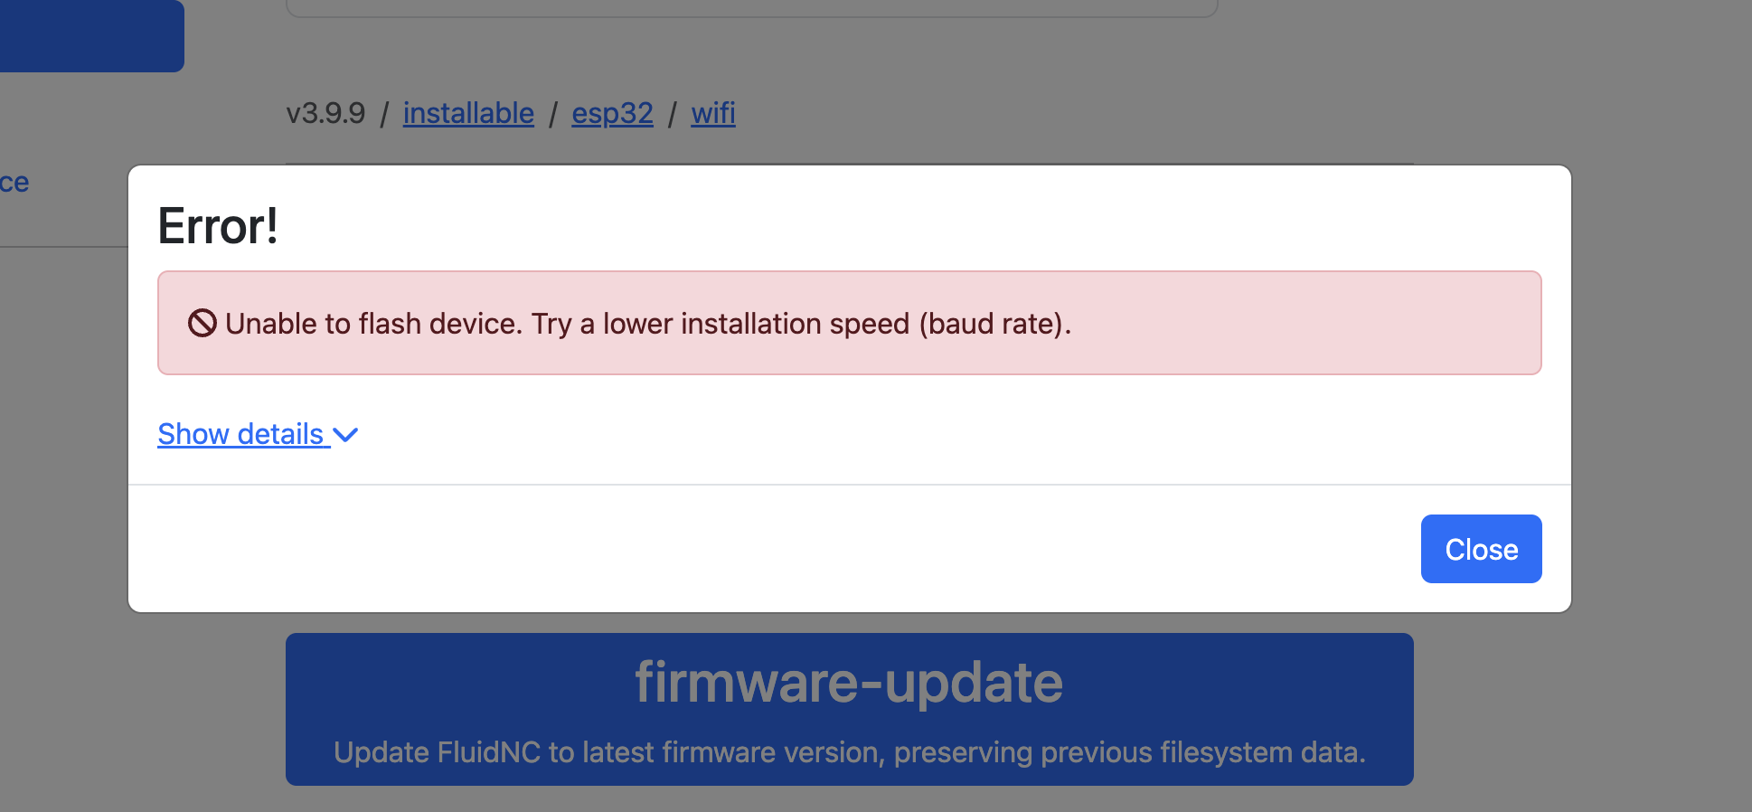Viewport: 1752px width, 812px height.
Task: Click the v3.9.9 version breadcrumb text
Action: pos(325,113)
